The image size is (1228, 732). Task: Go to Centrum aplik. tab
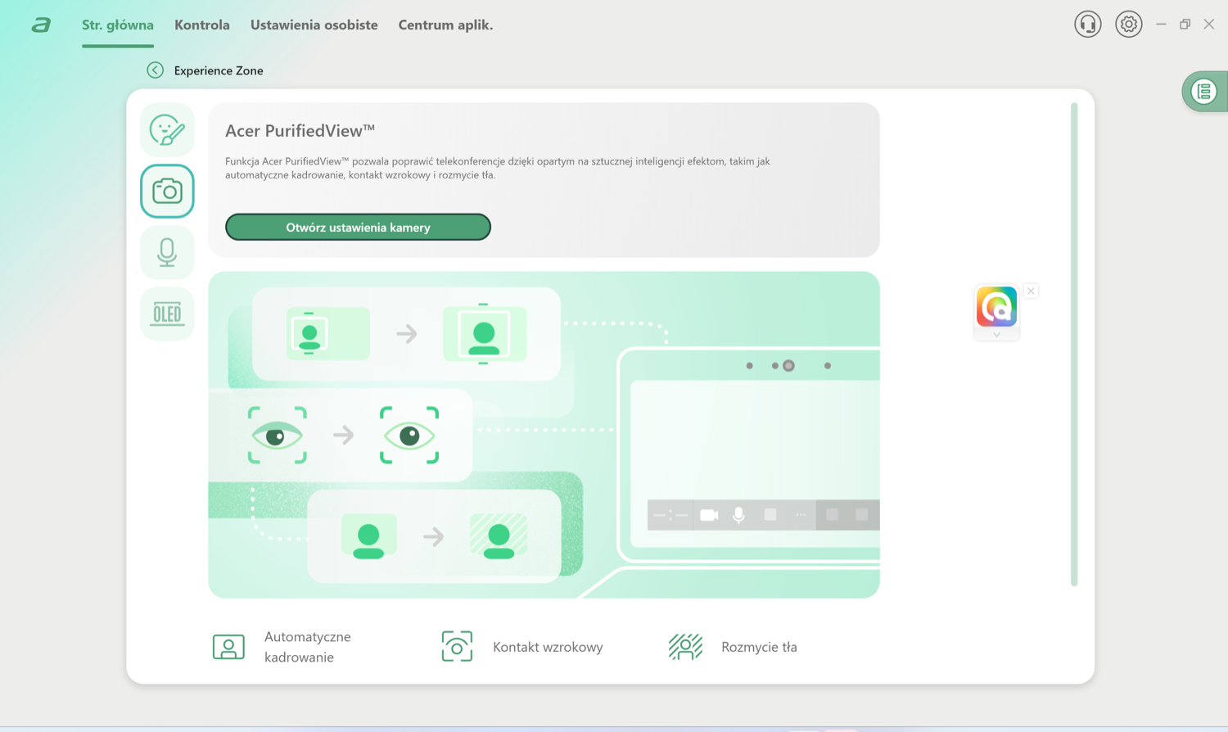[445, 25]
